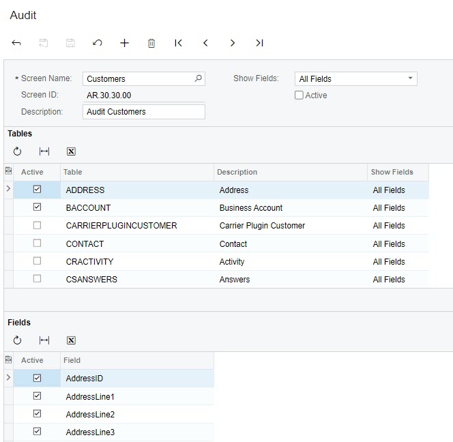Check Active for CRACTIVITY table
Screen dimensions: 453x442
37,261
